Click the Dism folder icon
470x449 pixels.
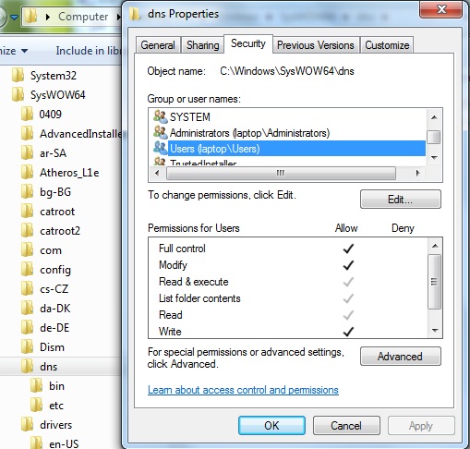pos(27,346)
